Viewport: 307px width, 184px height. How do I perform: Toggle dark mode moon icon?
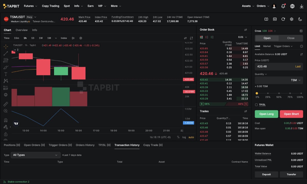coord(300,19)
